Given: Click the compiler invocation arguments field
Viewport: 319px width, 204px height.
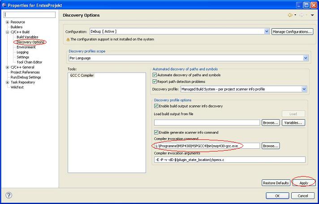Looking at the screenshot, I should 230,160.
